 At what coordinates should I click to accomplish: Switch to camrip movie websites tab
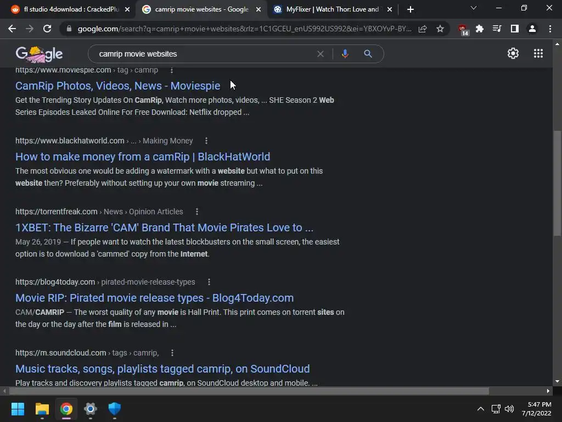pyautogui.click(x=202, y=9)
